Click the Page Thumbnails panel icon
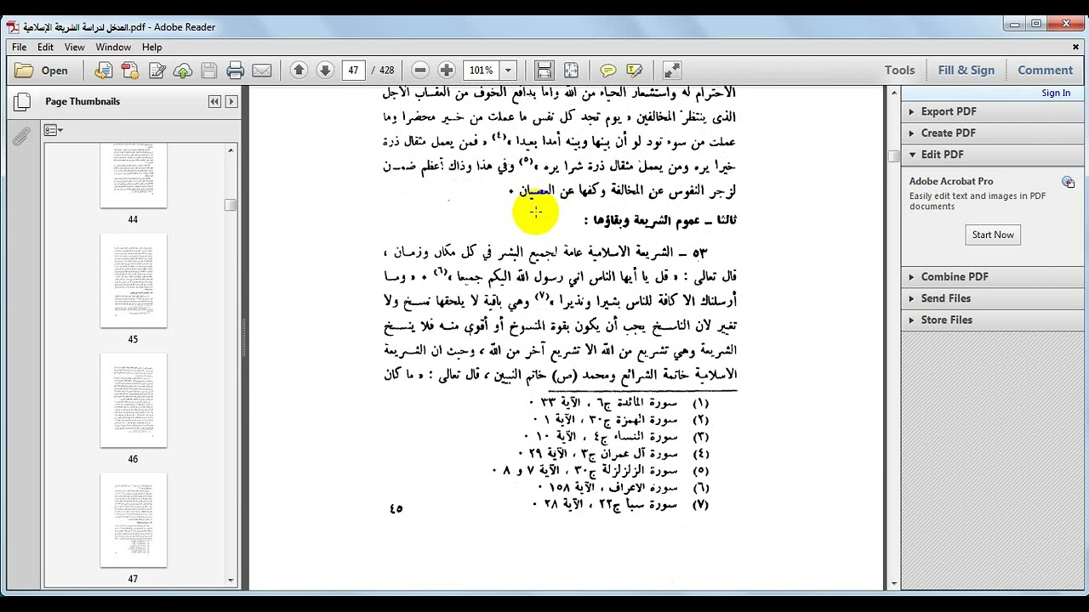The height and width of the screenshot is (612, 1089). [21, 103]
